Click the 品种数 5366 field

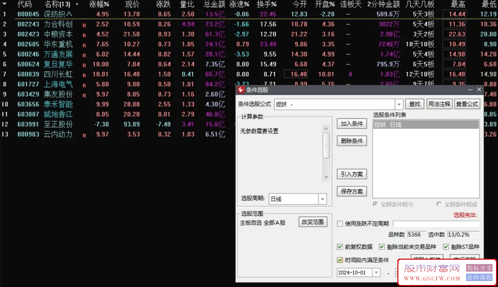(416, 235)
